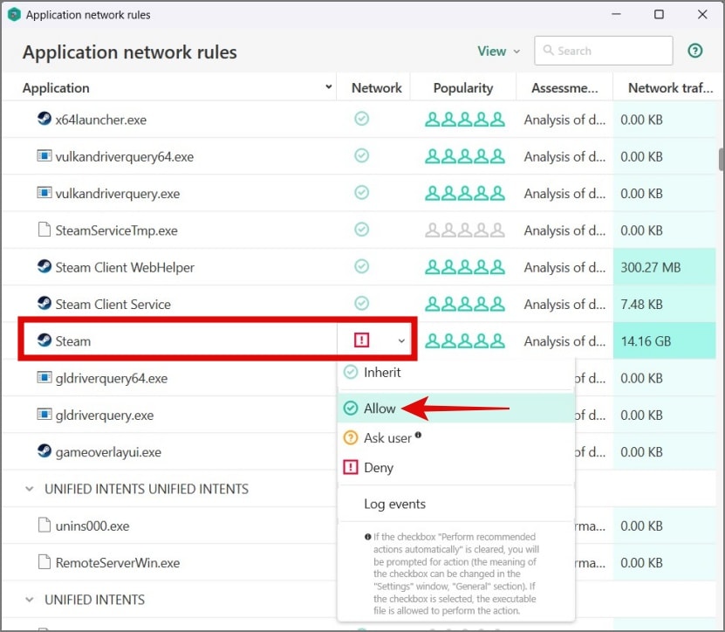The height and width of the screenshot is (632, 725).
Task: Open the View dropdown menu
Action: [x=499, y=51]
